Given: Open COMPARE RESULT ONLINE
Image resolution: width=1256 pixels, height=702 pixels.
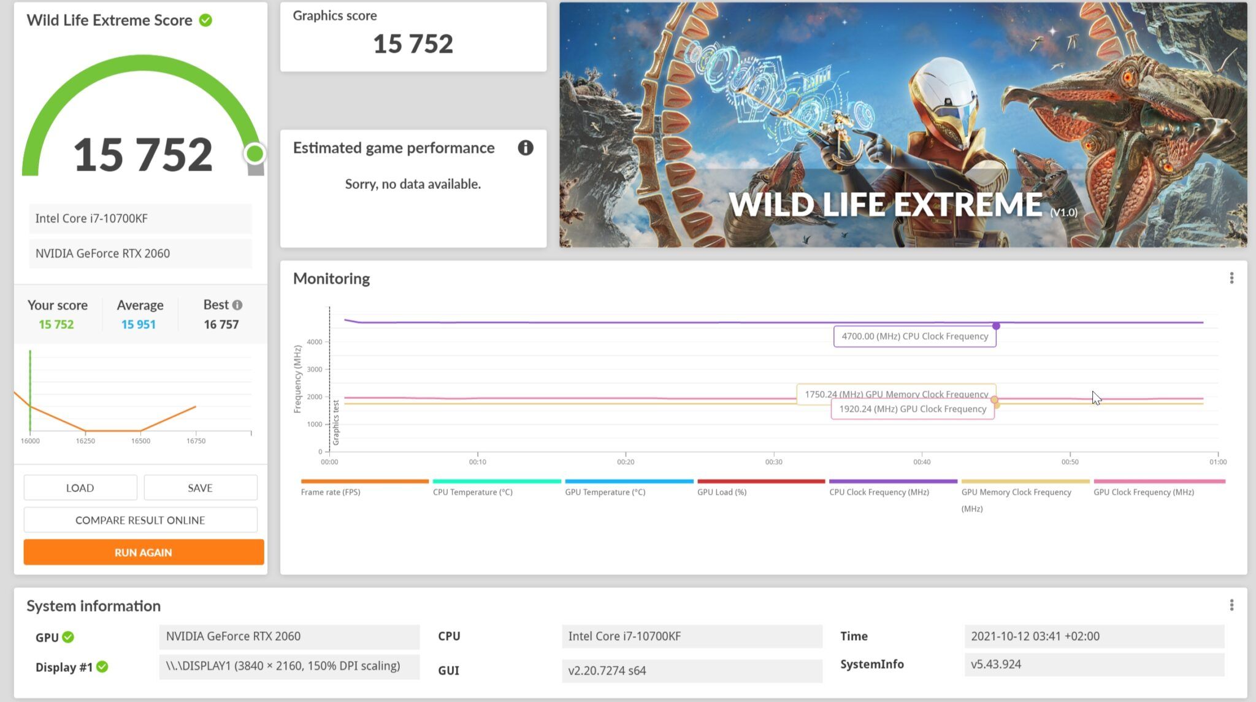Looking at the screenshot, I should (140, 520).
